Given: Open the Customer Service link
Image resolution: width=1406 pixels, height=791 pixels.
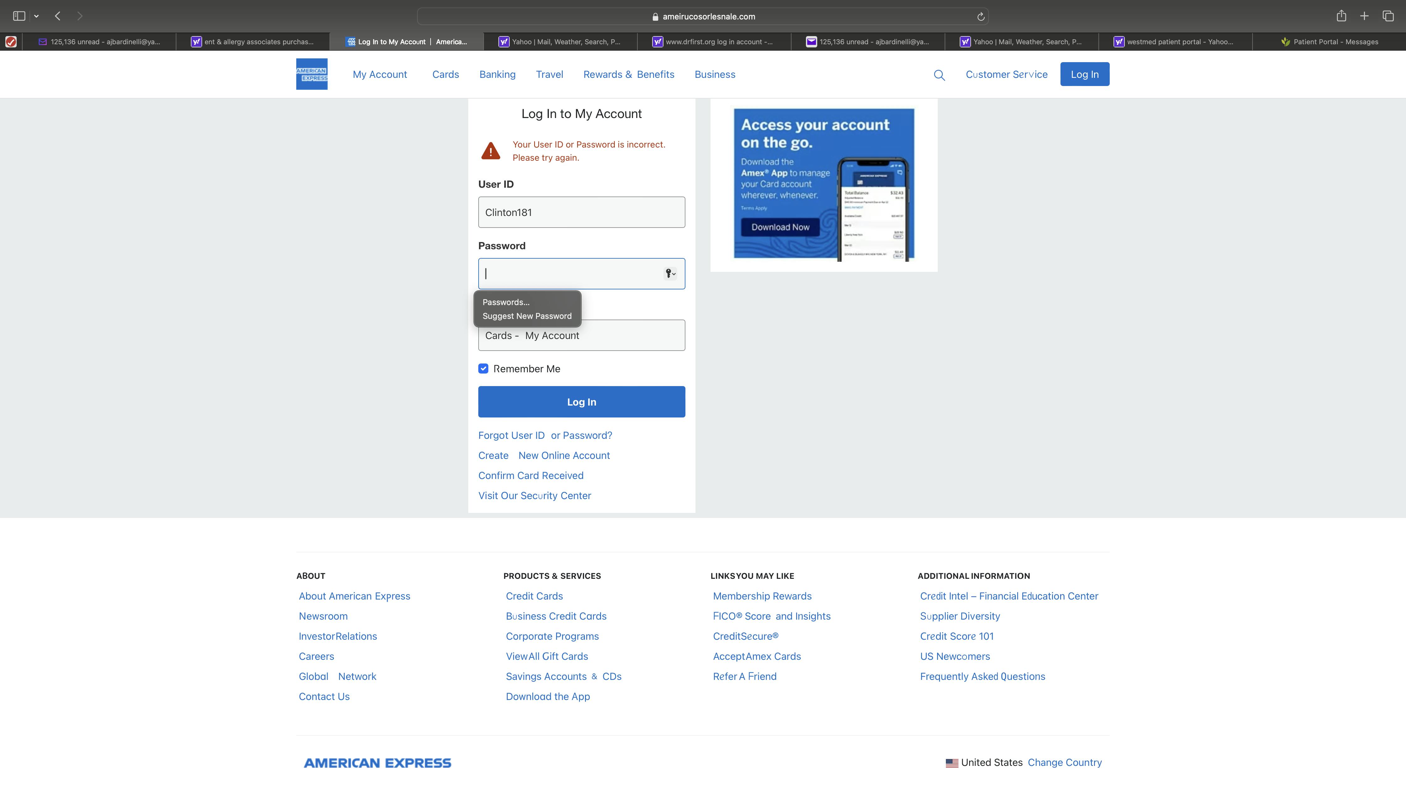Looking at the screenshot, I should click(x=1006, y=74).
